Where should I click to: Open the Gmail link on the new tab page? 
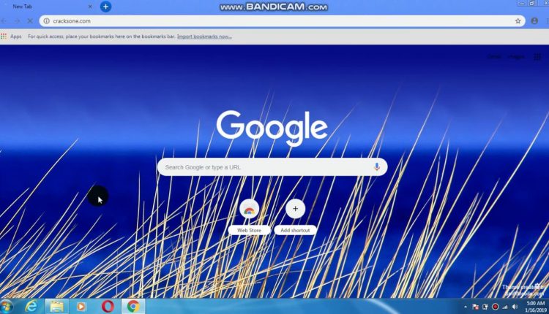(494, 56)
